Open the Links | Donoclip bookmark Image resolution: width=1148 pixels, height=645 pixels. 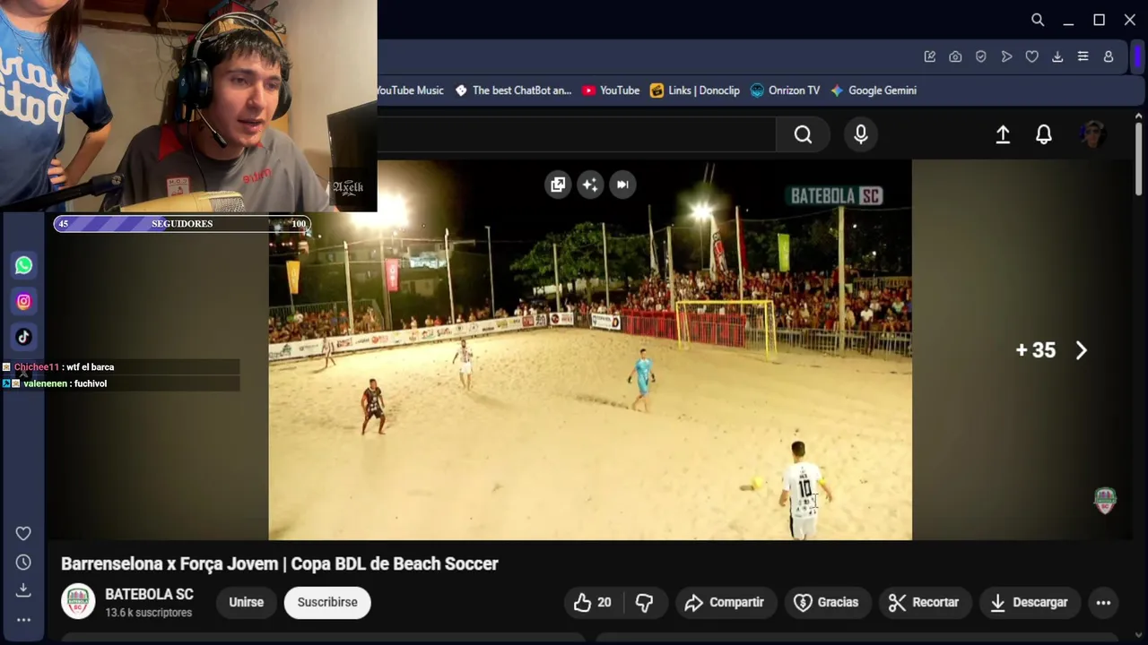click(695, 90)
